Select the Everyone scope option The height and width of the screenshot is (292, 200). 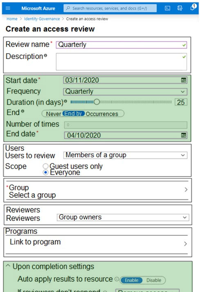click(x=45, y=172)
